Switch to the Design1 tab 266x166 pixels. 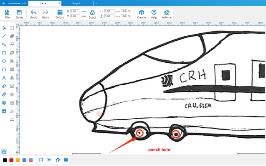coord(76,3)
